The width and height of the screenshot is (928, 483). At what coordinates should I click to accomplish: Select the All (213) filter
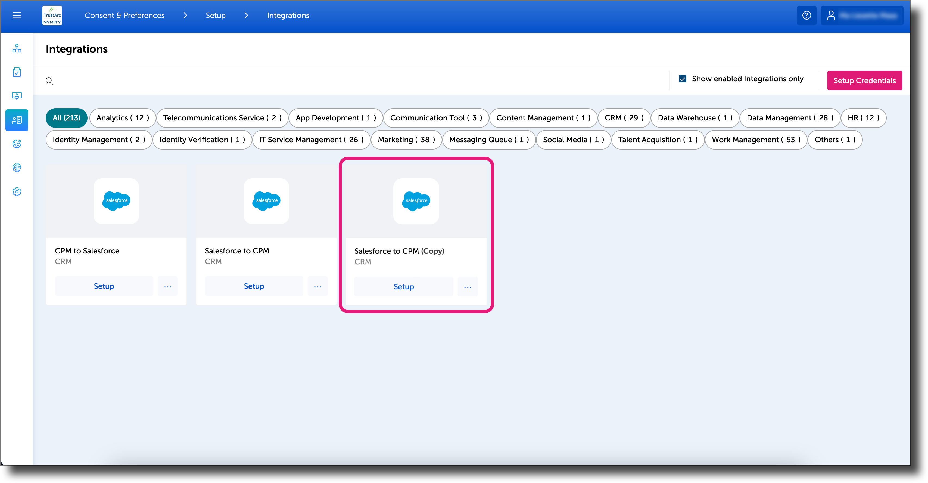coord(66,118)
